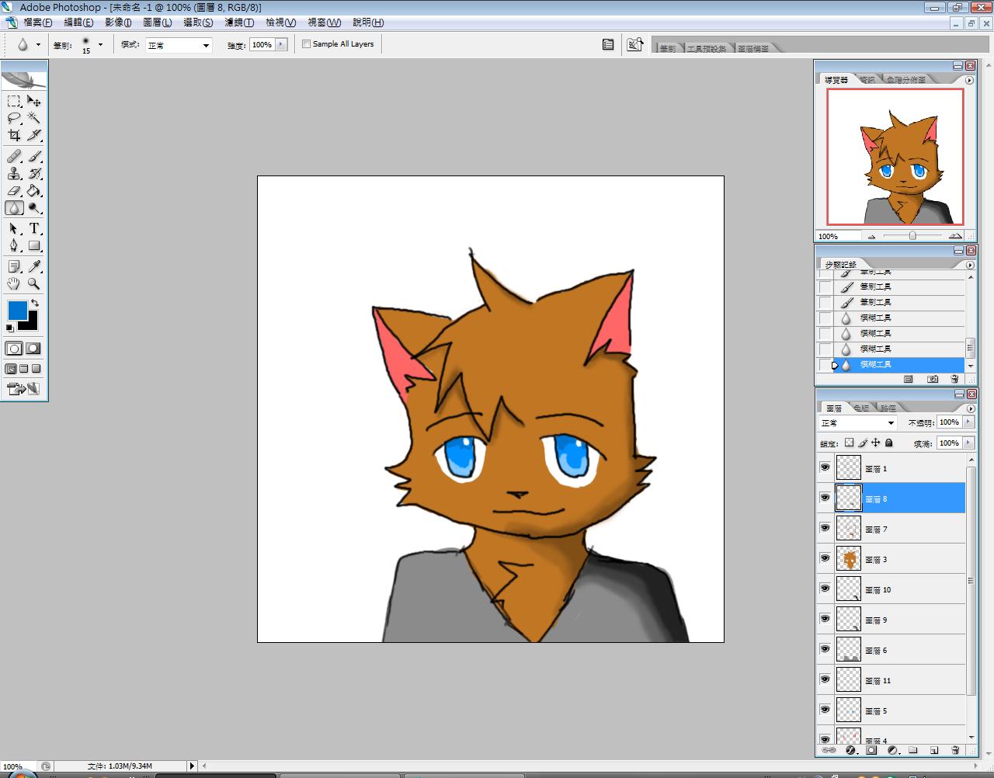The height and width of the screenshot is (778, 994).
Task: Select the Zoom magnifier tool
Action: pyautogui.click(x=34, y=284)
